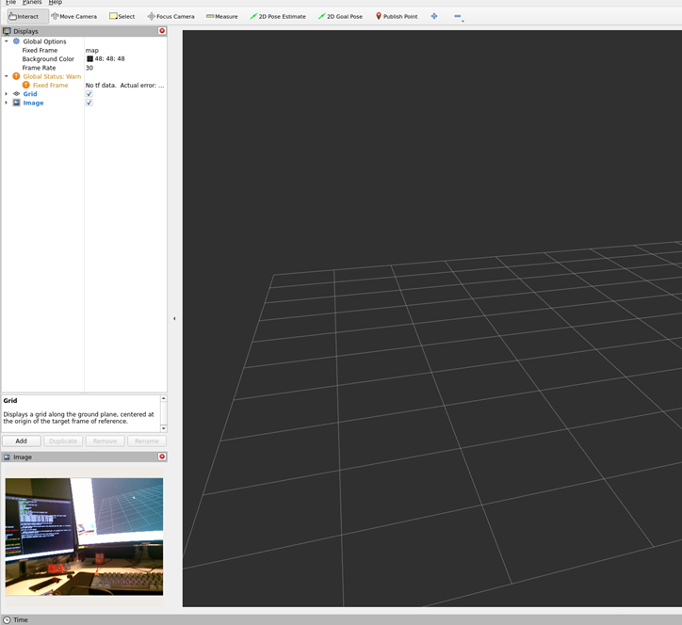This screenshot has height=625, width=682.
Task: Expand the Image display item
Action: tap(7, 103)
